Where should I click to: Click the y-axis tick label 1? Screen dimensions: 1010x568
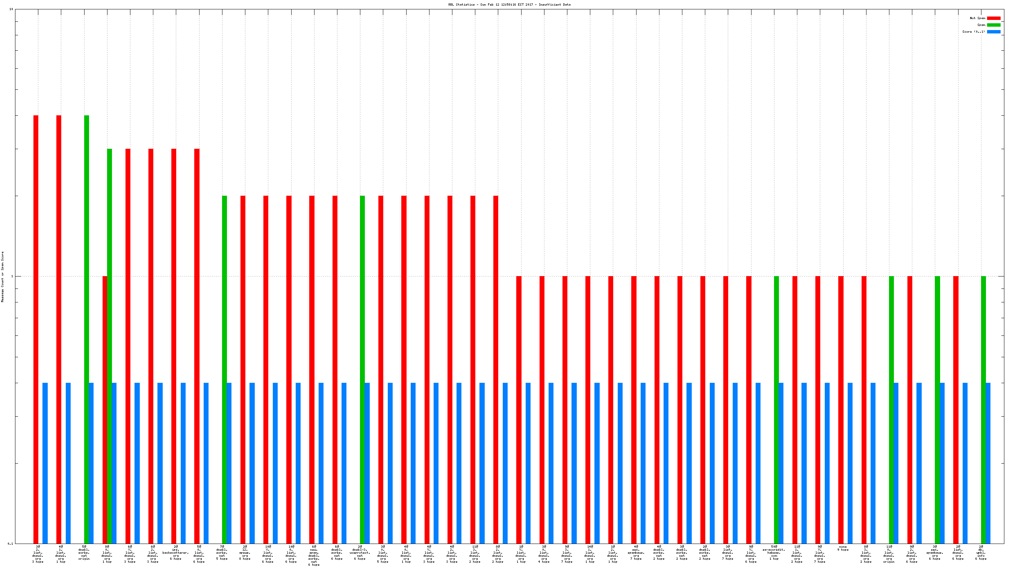pyautogui.click(x=12, y=276)
